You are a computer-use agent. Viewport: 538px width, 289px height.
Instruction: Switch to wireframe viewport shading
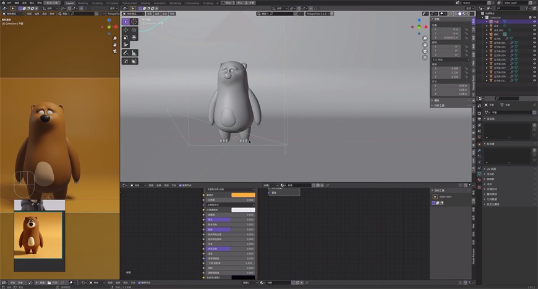(456, 14)
